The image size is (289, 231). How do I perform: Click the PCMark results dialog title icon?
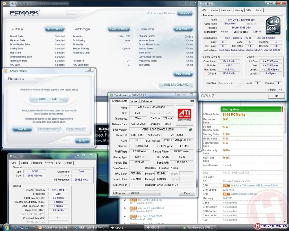click(6, 71)
